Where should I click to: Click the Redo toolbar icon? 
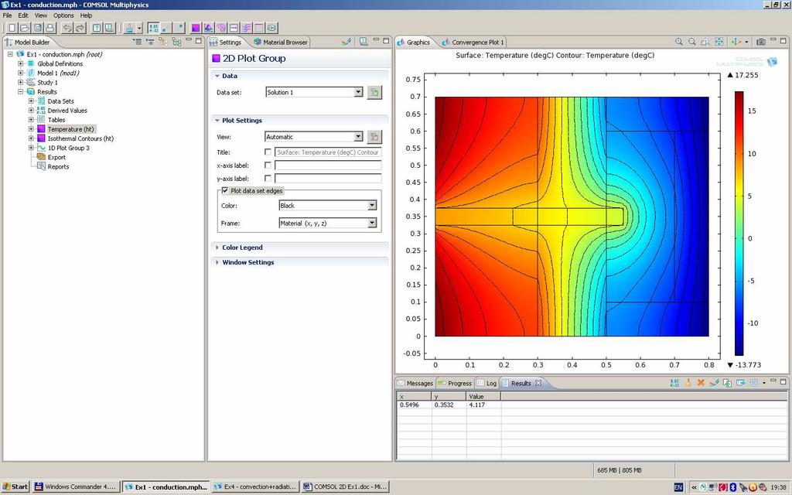[80, 28]
